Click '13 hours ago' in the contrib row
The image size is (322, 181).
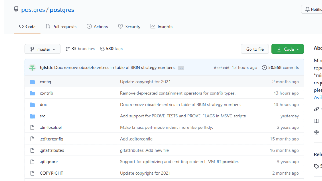tap(286, 93)
